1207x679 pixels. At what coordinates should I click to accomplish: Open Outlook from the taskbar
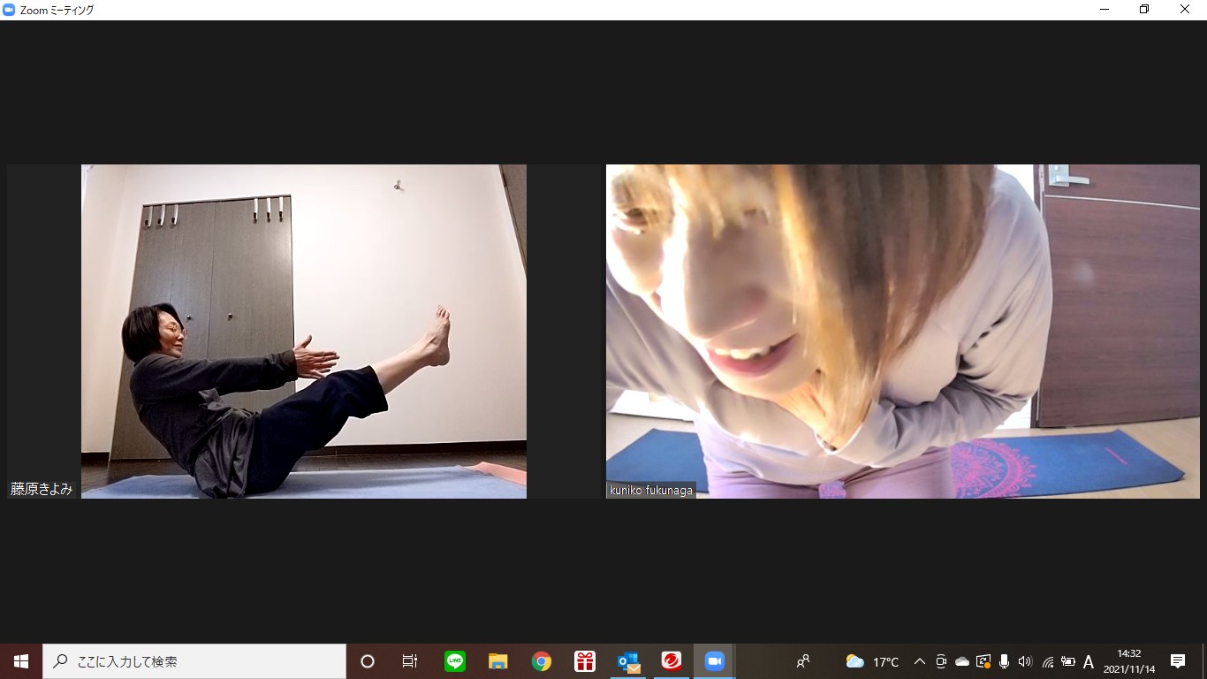point(628,661)
